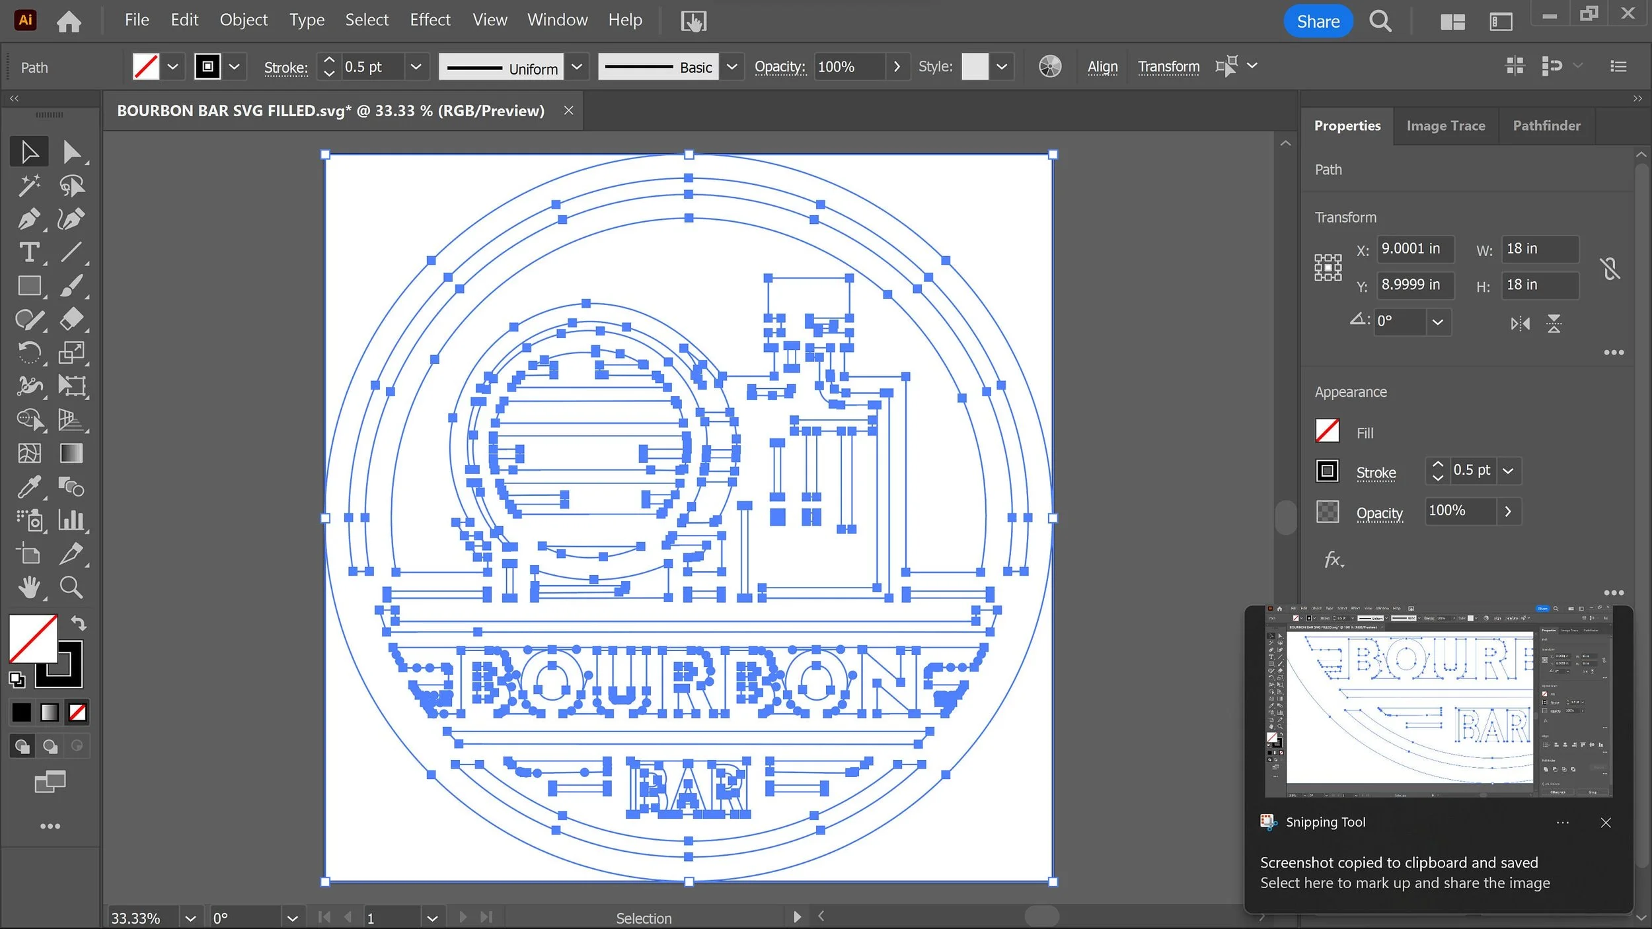
Task: Select the Curvature tool
Action: tap(71, 219)
